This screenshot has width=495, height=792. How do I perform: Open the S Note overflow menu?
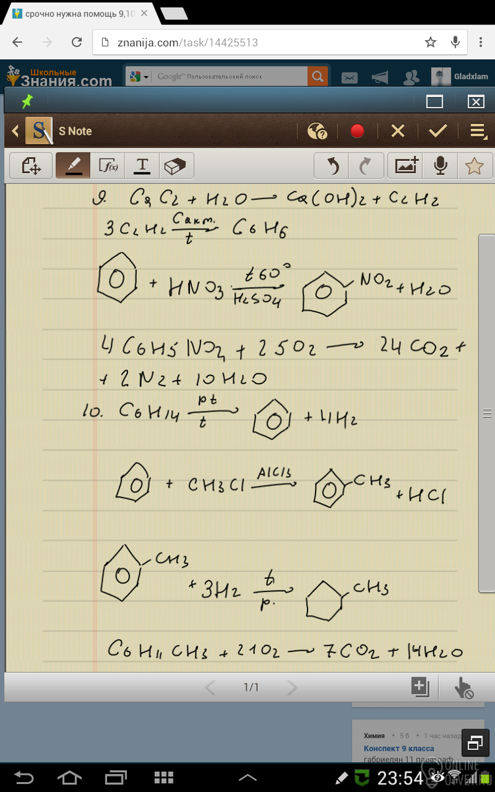tap(478, 131)
